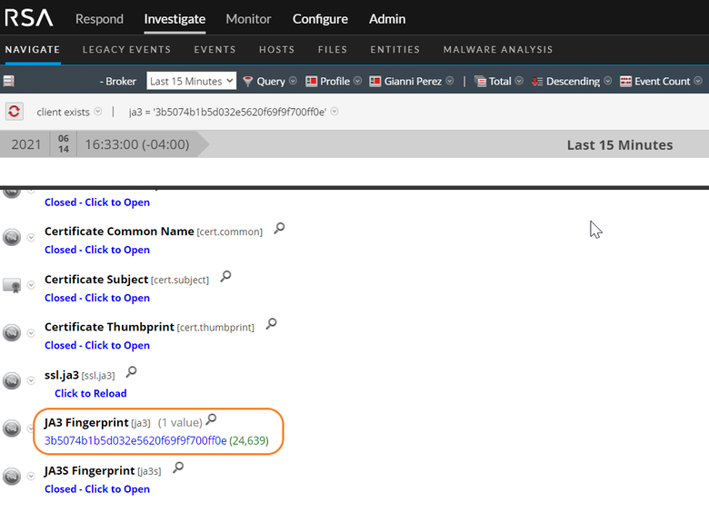Open the ja3 breadcrumb dropdown arrow
Viewport: 709px width, 512px height.
(x=335, y=112)
